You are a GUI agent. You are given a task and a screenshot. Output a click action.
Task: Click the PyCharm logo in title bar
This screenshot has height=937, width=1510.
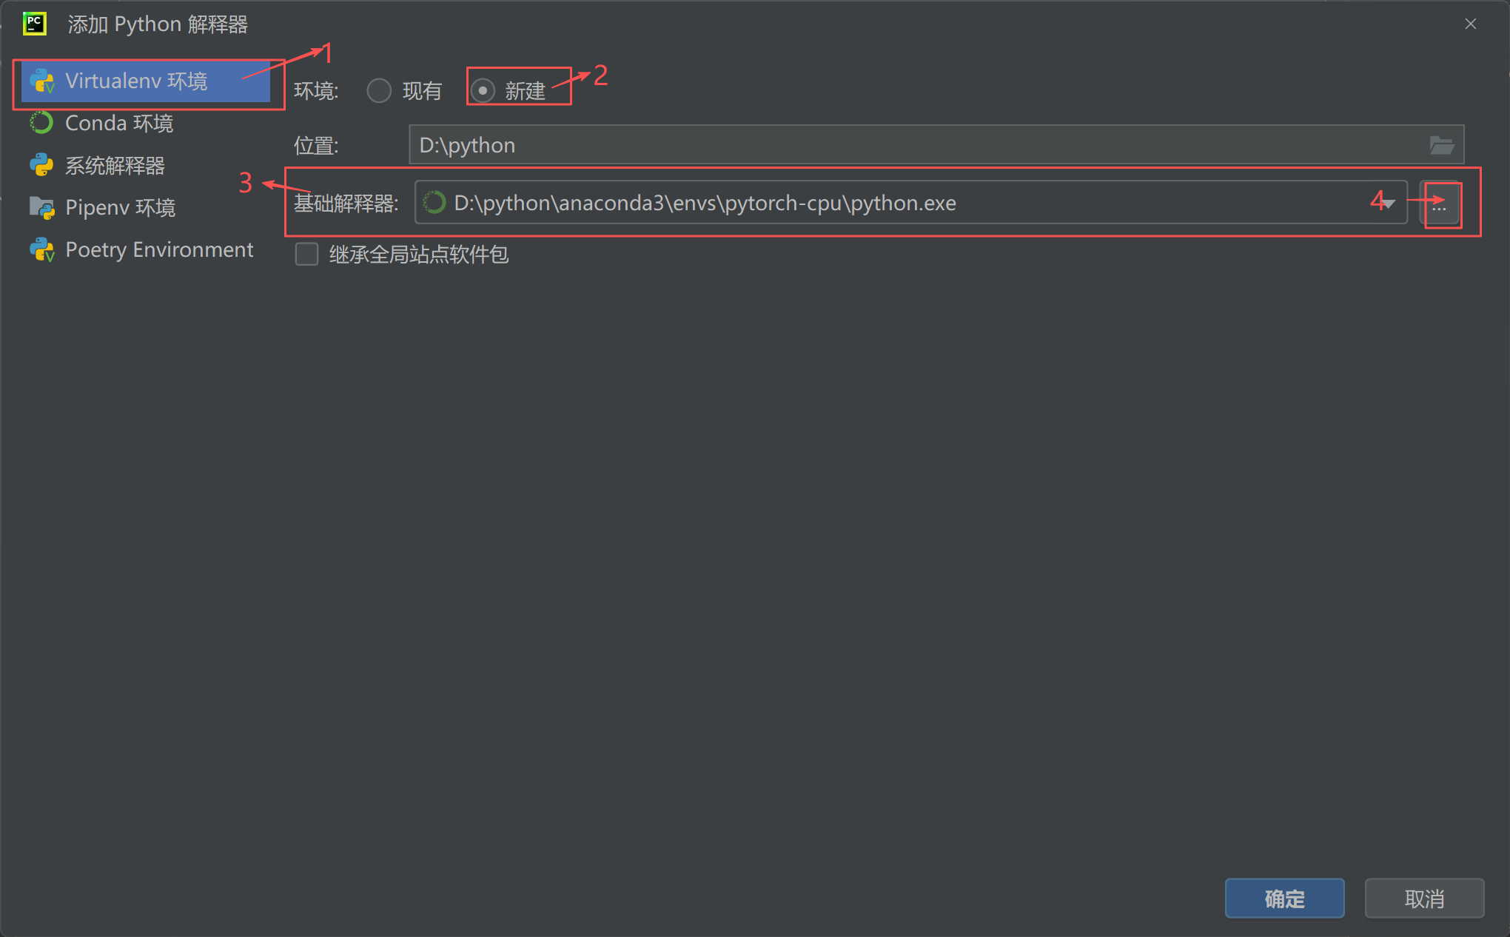(34, 23)
